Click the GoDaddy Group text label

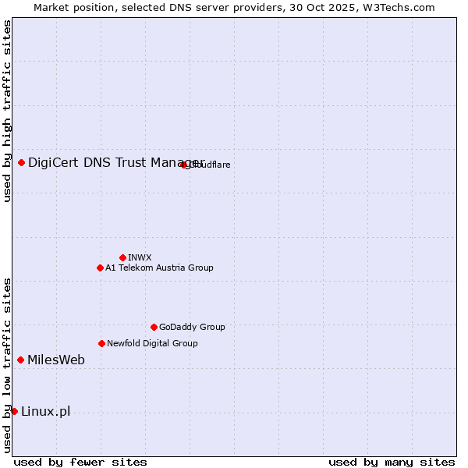(x=192, y=327)
